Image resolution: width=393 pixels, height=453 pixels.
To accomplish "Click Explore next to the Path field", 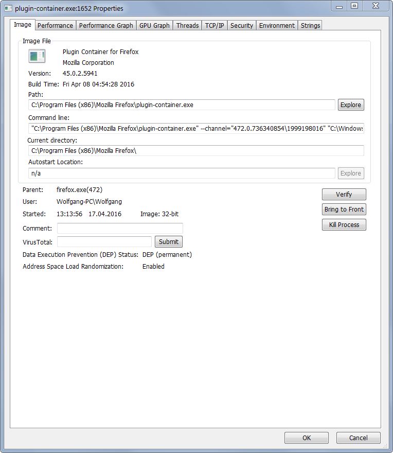I will [351, 105].
